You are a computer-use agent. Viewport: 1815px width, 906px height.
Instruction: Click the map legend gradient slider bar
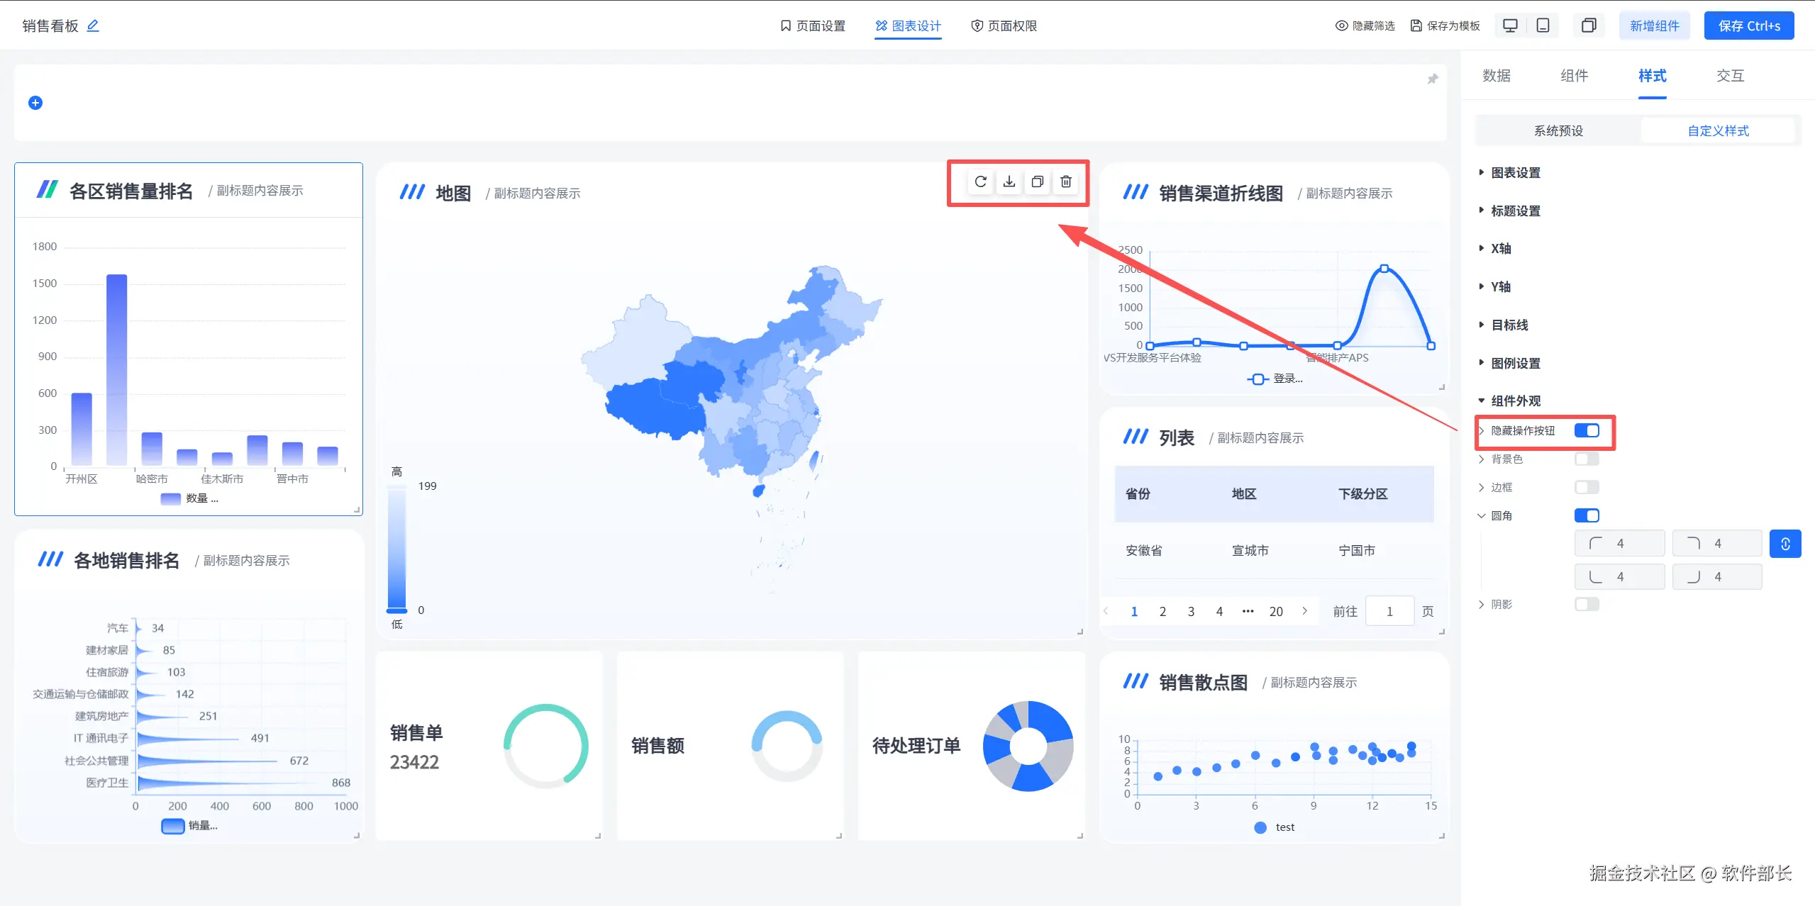[396, 548]
